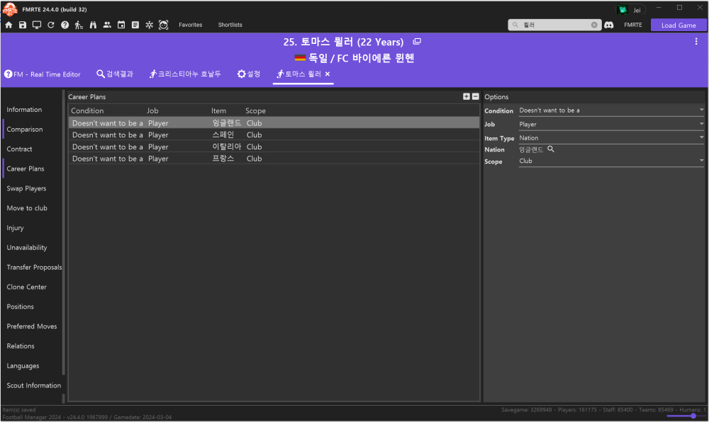This screenshot has width=709, height=422.
Task: Open the three-dot vertical menu
Action: coord(696,42)
